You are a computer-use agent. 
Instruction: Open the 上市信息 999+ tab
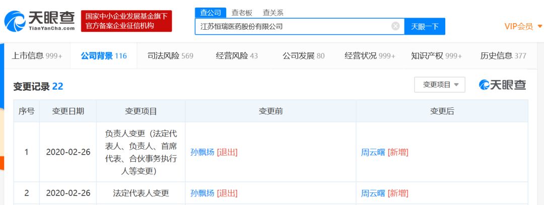[x=37, y=55]
